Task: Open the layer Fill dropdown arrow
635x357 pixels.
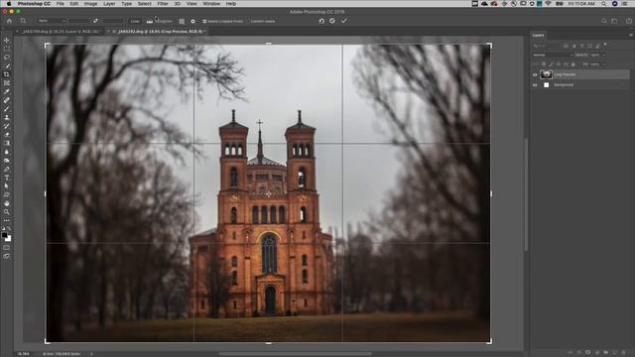Action: point(604,63)
